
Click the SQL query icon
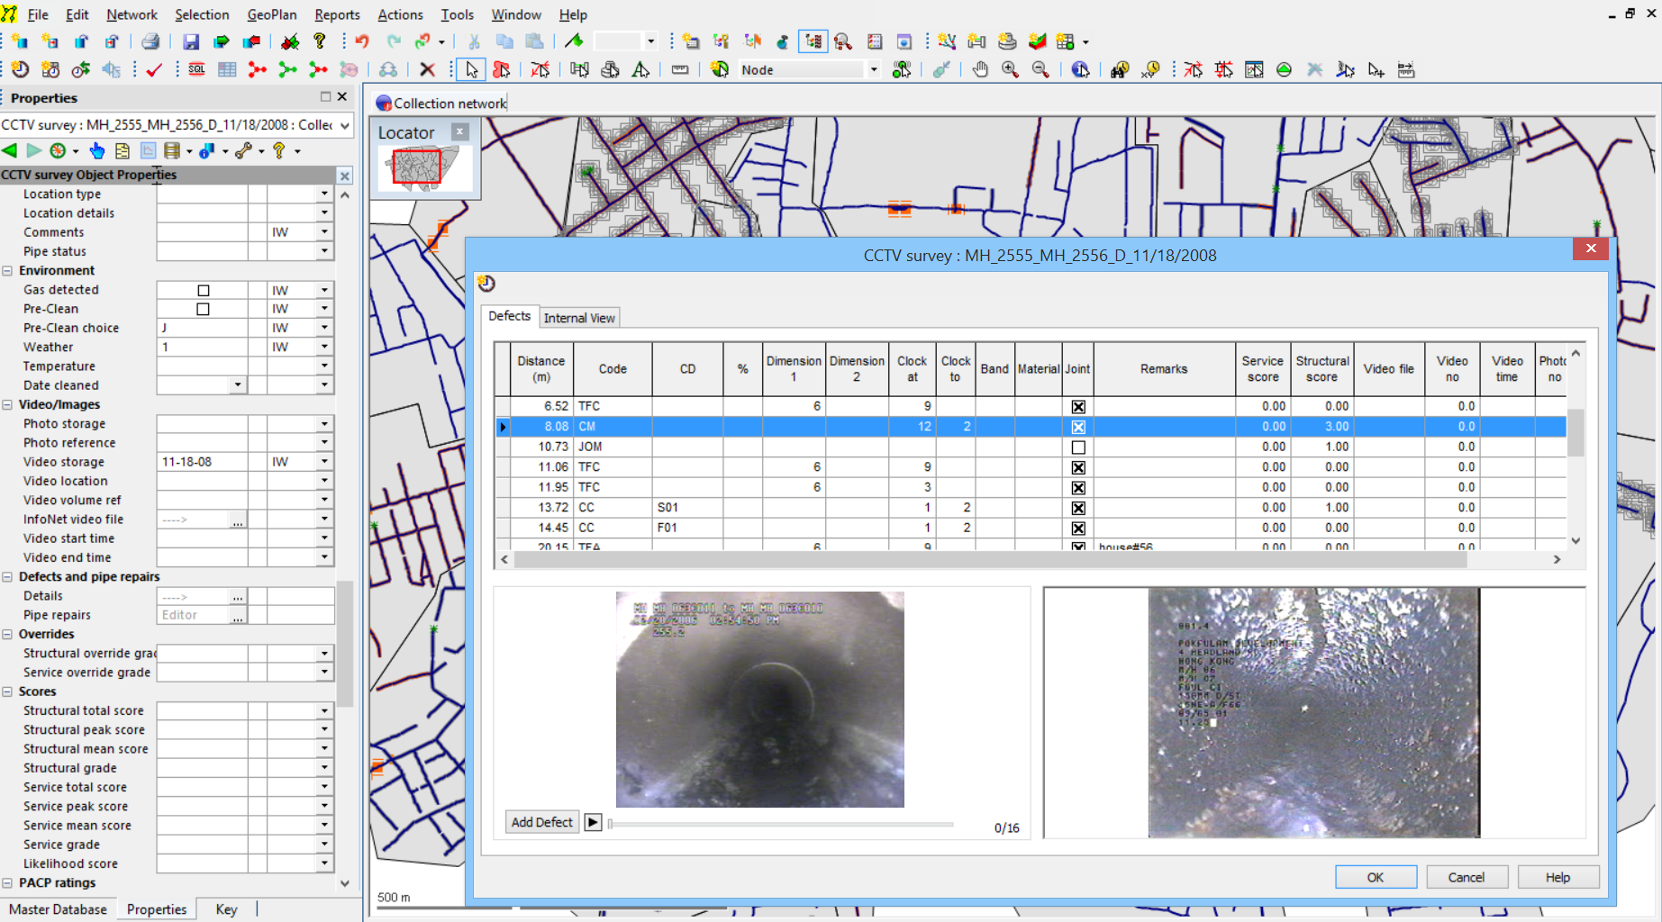pos(196,69)
